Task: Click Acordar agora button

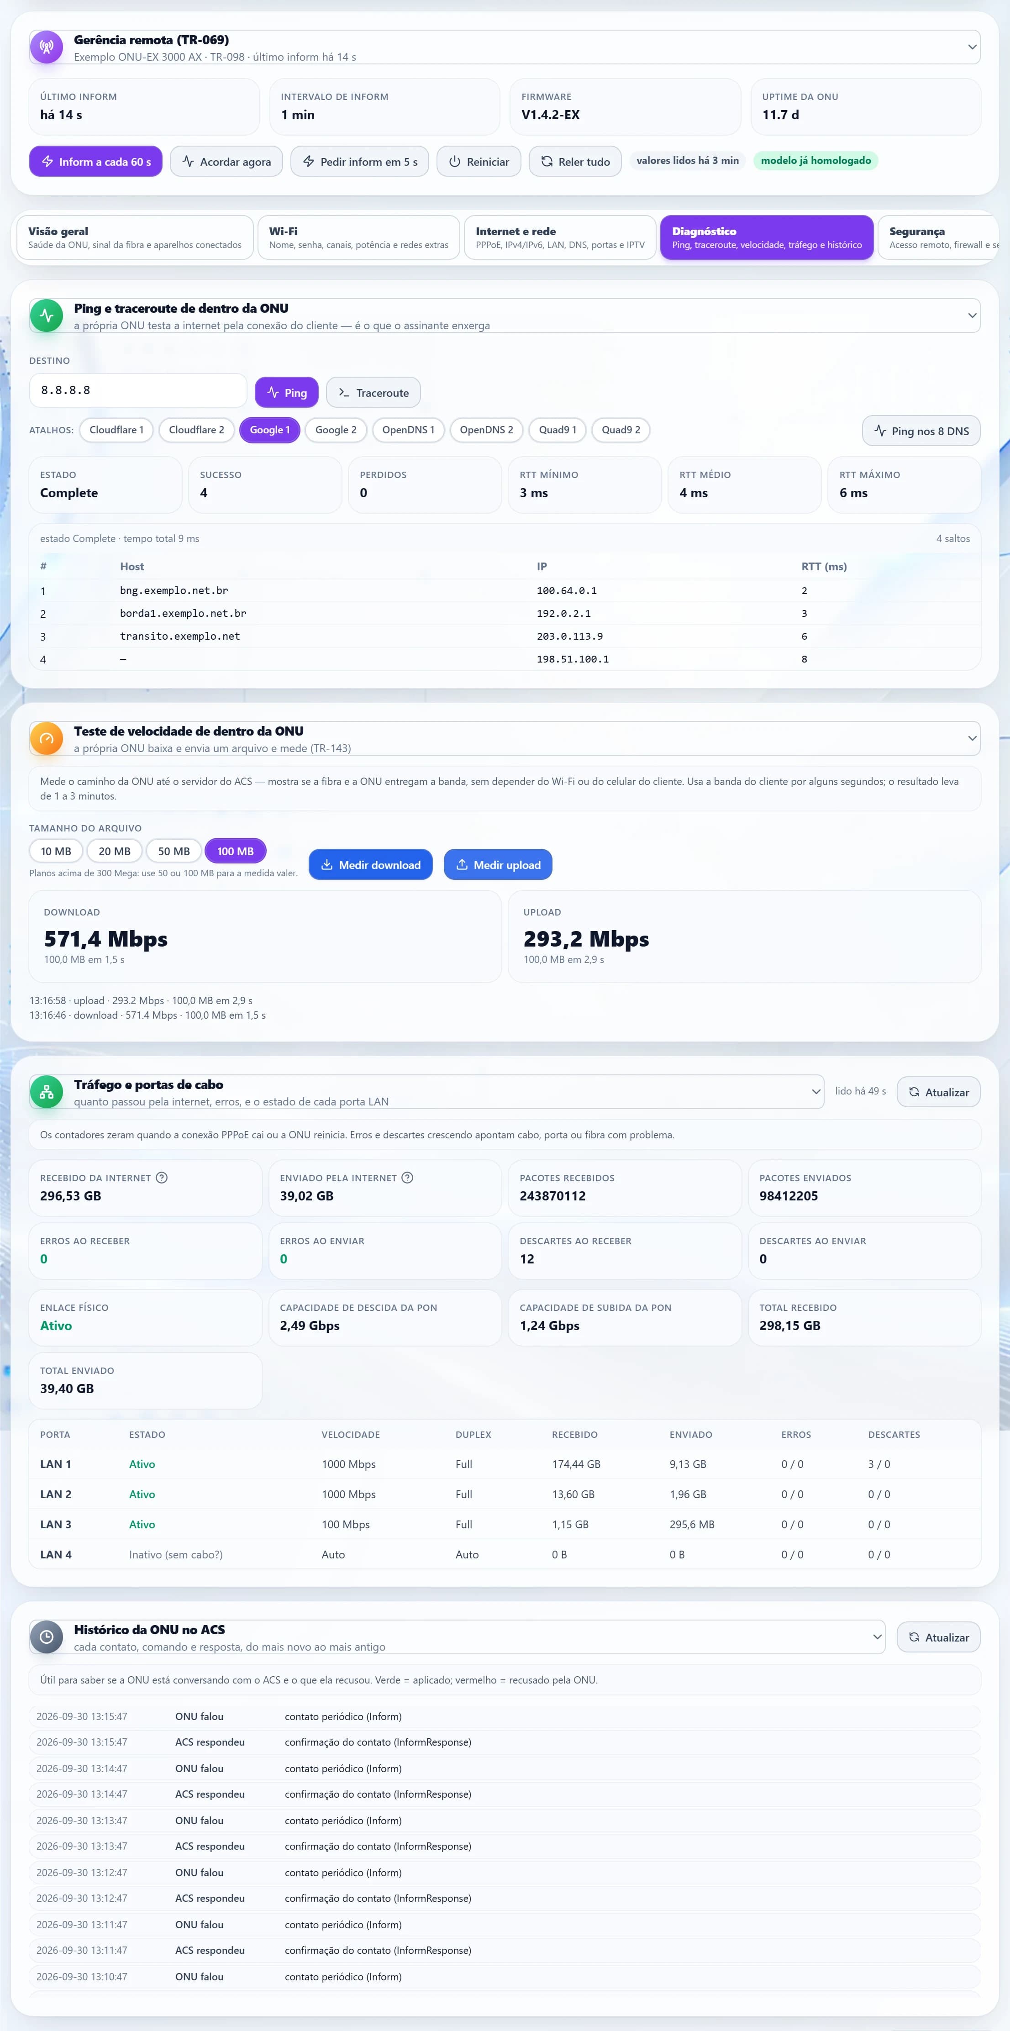Action: point(226,162)
